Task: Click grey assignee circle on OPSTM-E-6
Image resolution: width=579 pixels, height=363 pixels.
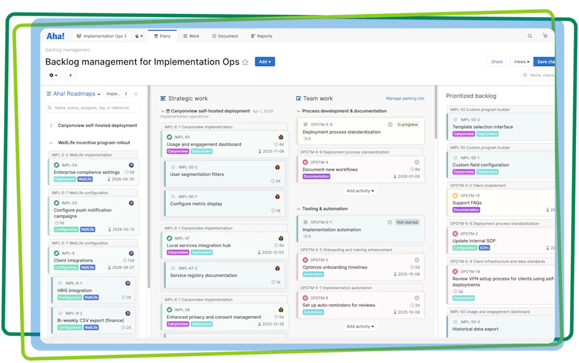Action: [x=390, y=125]
